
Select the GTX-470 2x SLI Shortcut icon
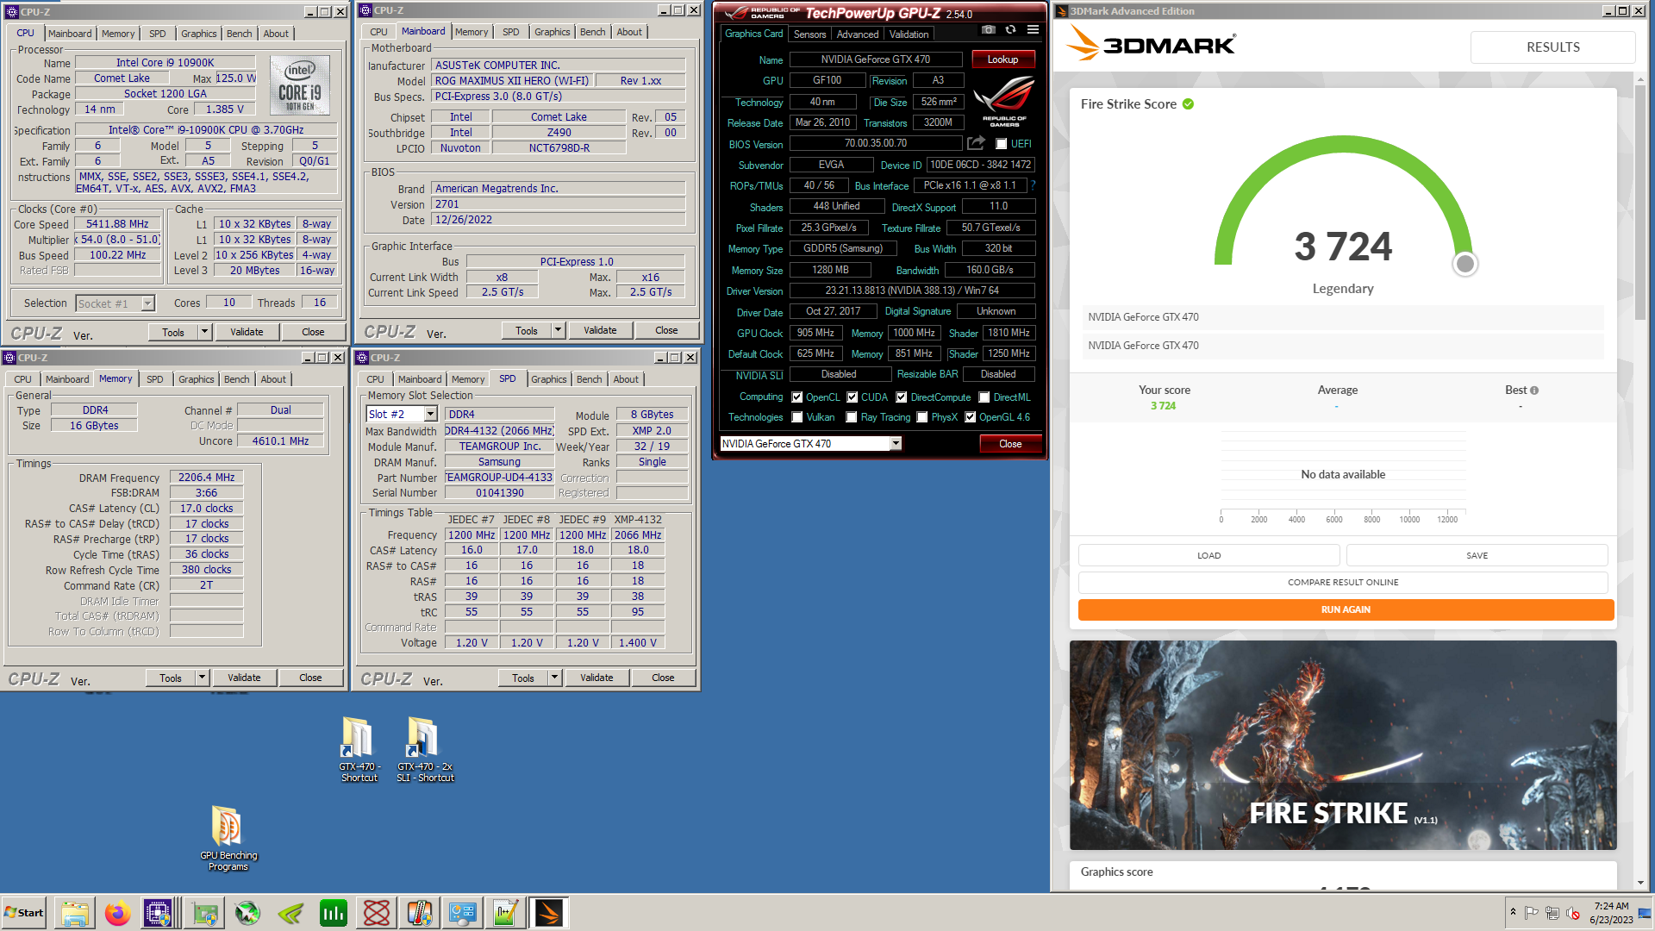coord(425,749)
